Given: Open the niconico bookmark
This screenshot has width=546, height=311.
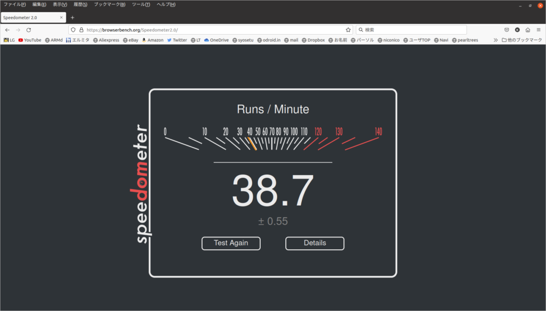Looking at the screenshot, I should pos(389,40).
